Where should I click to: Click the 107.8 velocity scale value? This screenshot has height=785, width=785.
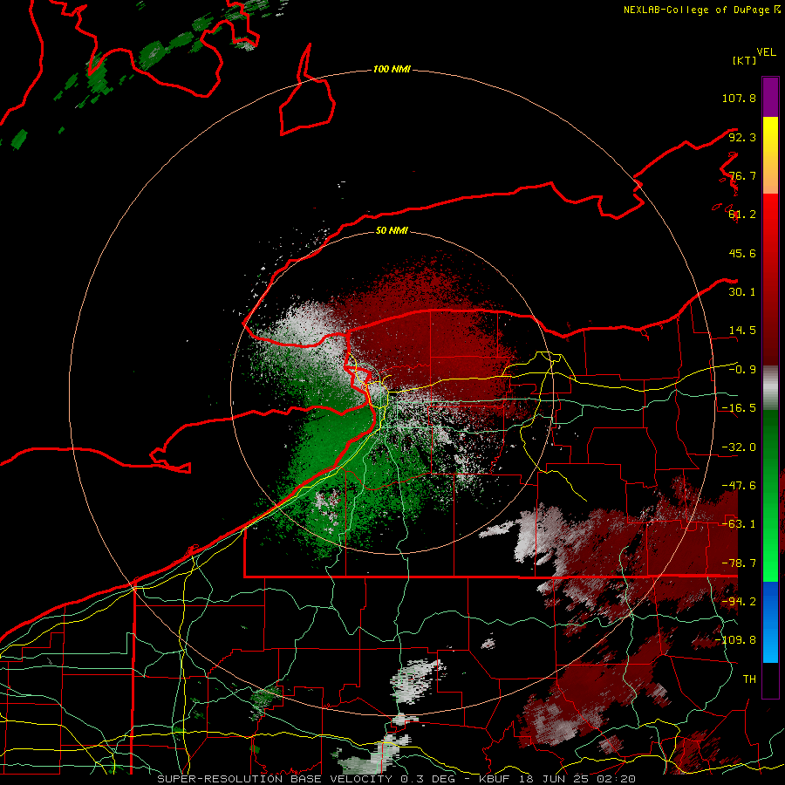[x=739, y=98]
